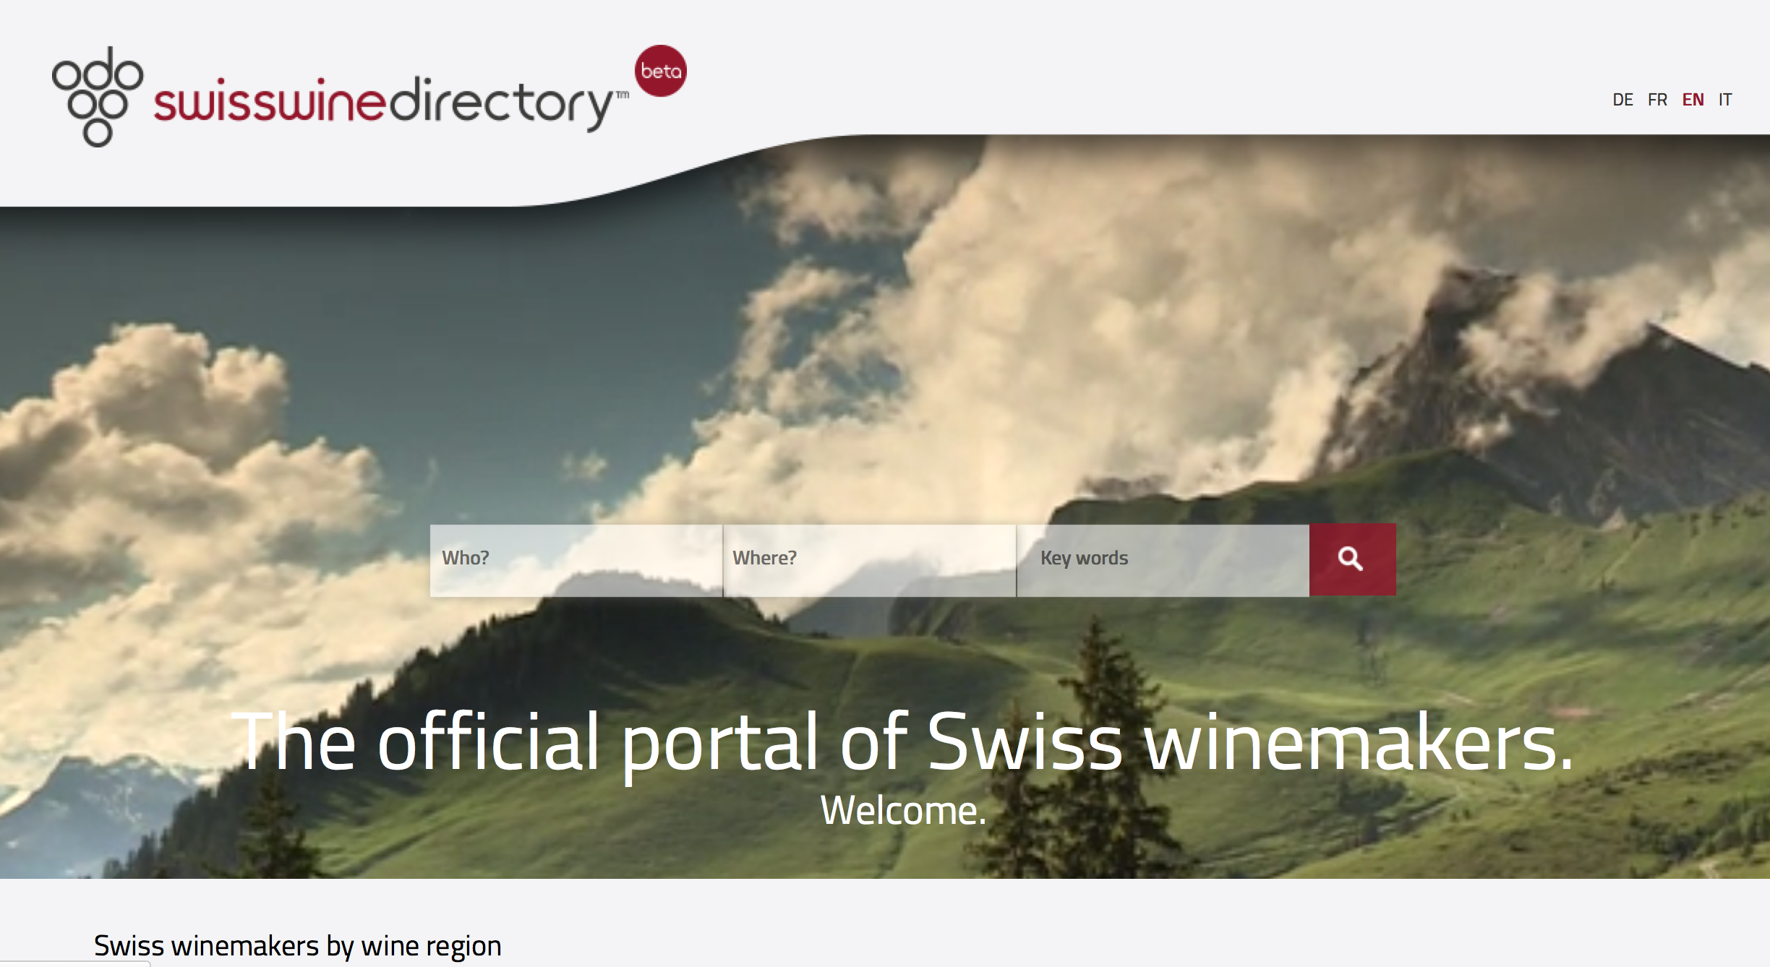1770x967 pixels.
Task: Click the grey 'directory' part of the logo
Action: coord(503,103)
